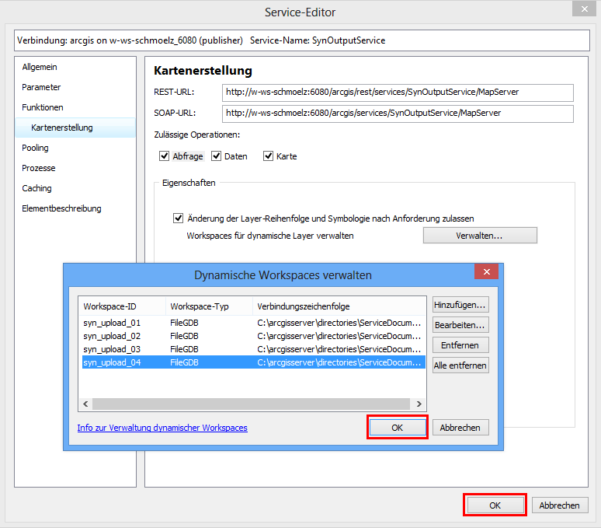The height and width of the screenshot is (528, 601).
Task: Close the Dynamische Workspaces verwalten dialog
Action: [486, 271]
